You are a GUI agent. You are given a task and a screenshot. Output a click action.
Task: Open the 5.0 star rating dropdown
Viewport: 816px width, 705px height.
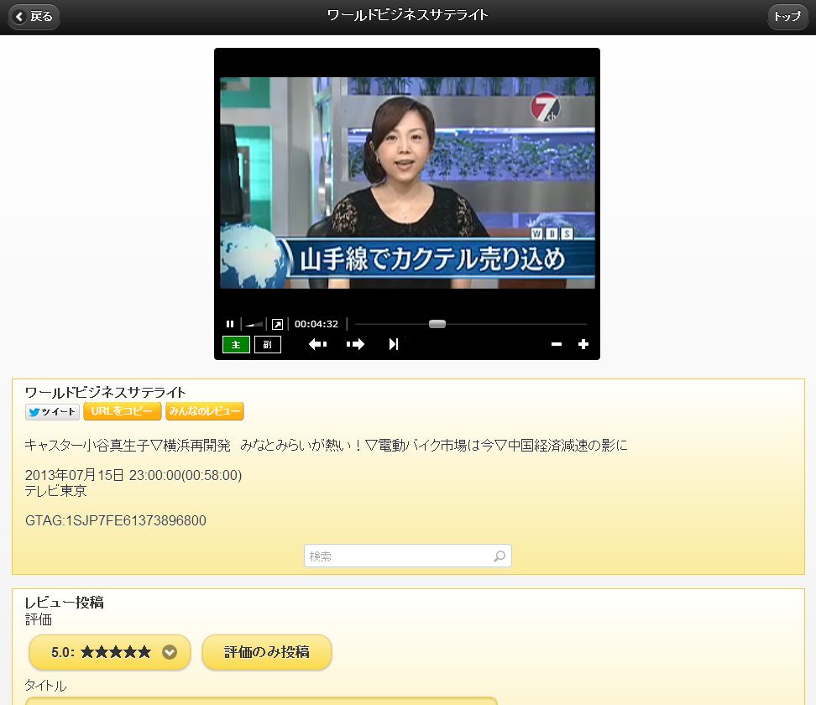pyautogui.click(x=110, y=652)
